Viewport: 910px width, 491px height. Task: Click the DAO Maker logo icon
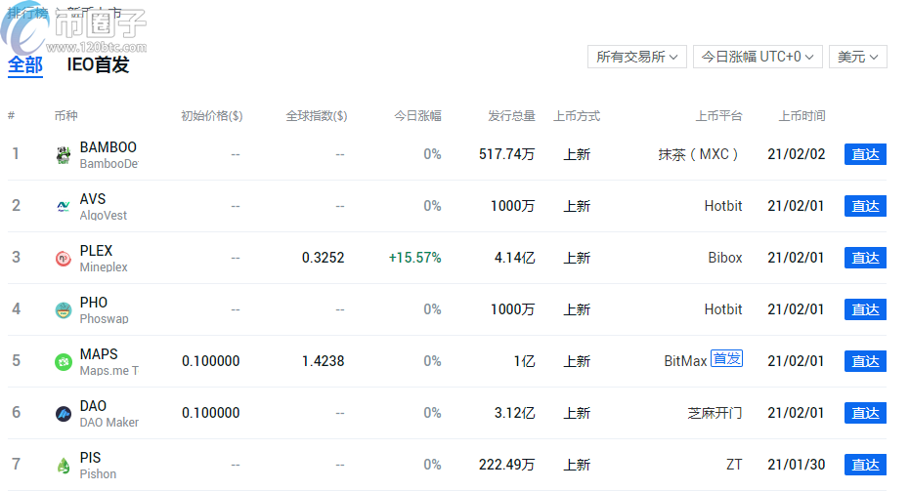(x=64, y=413)
